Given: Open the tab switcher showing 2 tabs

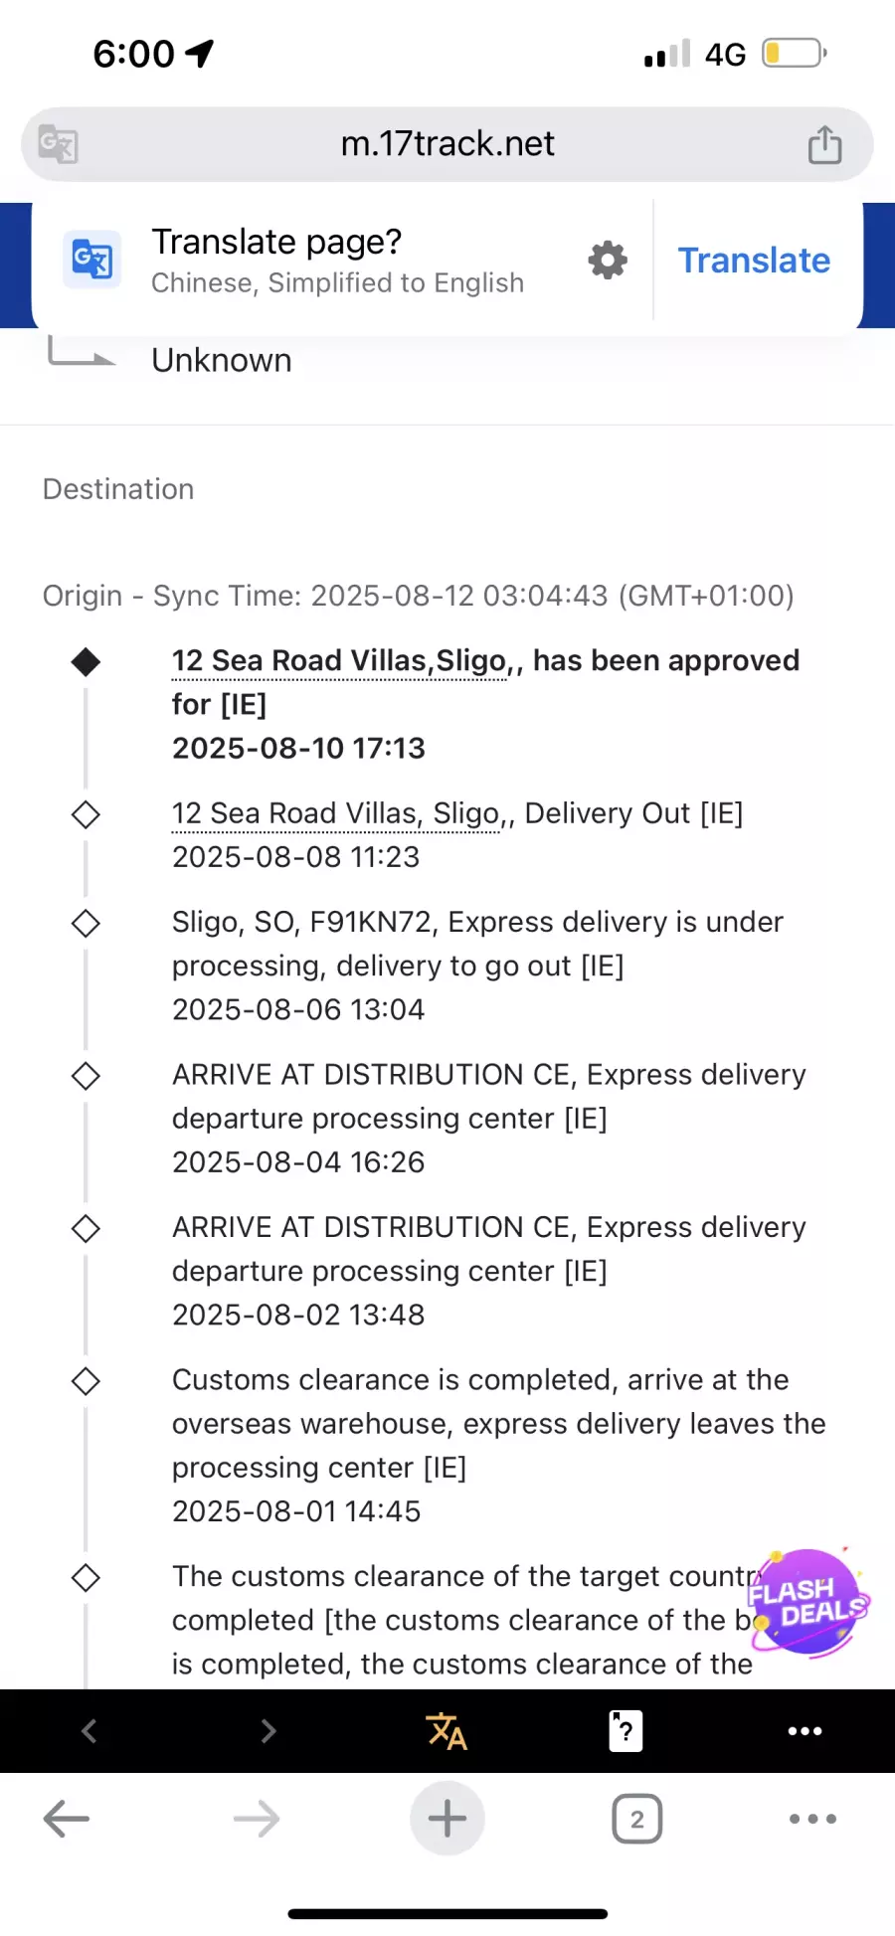Looking at the screenshot, I should 637,1820.
